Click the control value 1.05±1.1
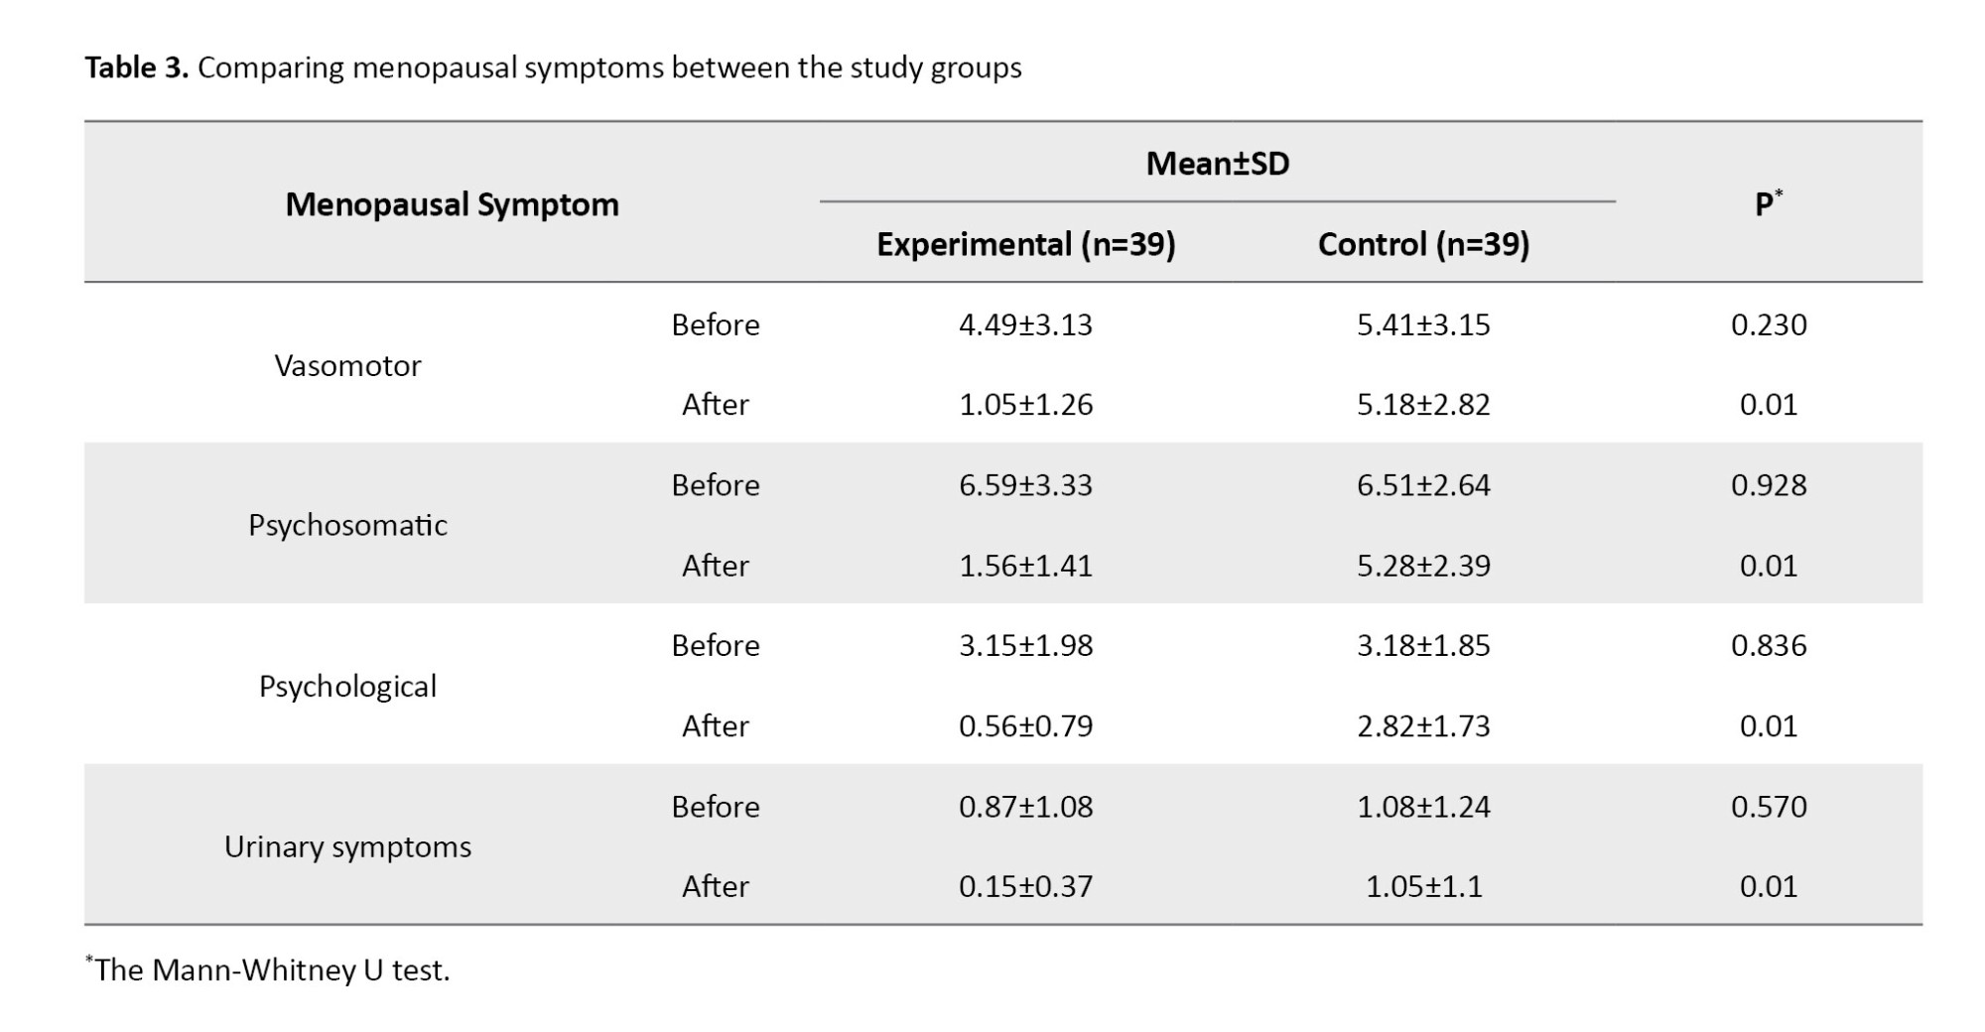This screenshot has width=1985, height=1032. (x=1423, y=886)
